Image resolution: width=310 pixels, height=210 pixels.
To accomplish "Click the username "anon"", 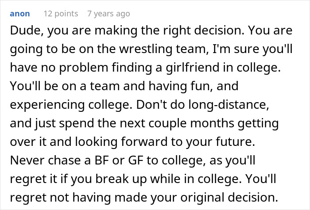I will [x=19, y=14].
